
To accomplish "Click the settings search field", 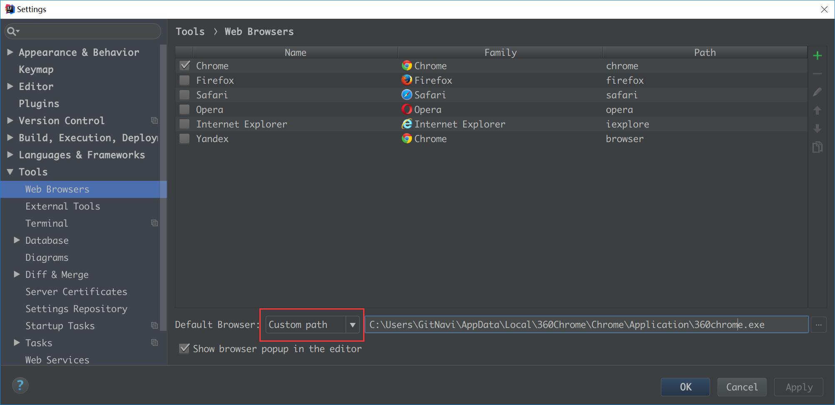I will (87, 31).
